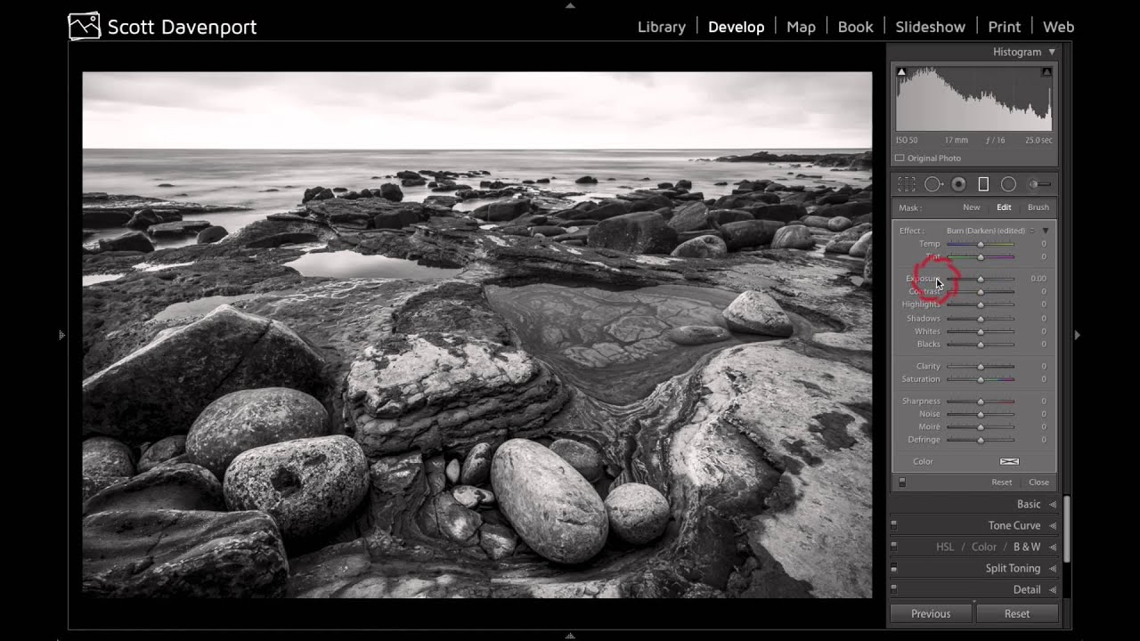Click the Previous button
The image size is (1140, 641).
coord(931,613)
